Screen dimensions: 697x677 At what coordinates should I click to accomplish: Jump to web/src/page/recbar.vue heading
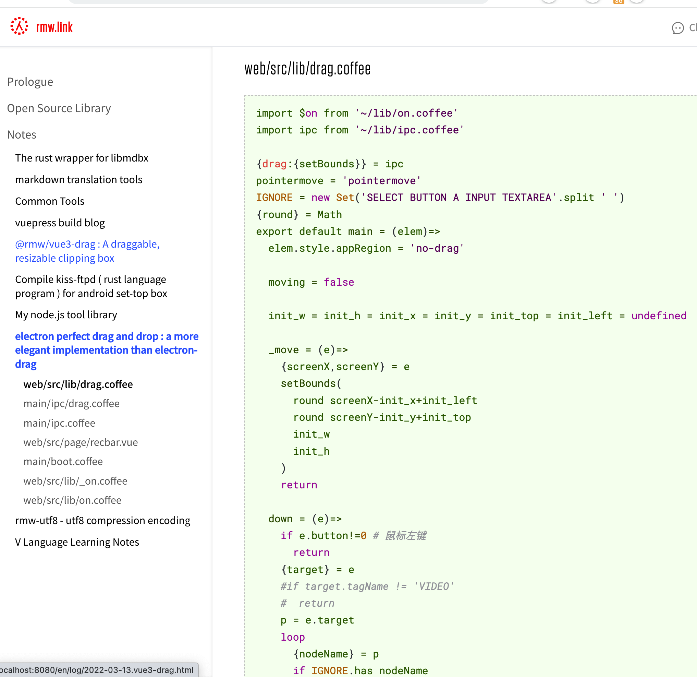pos(81,442)
